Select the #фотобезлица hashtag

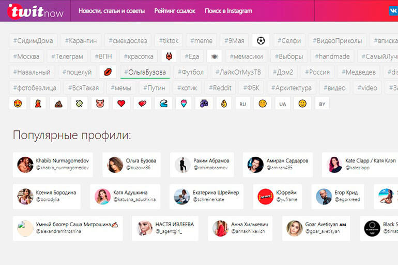(35, 88)
